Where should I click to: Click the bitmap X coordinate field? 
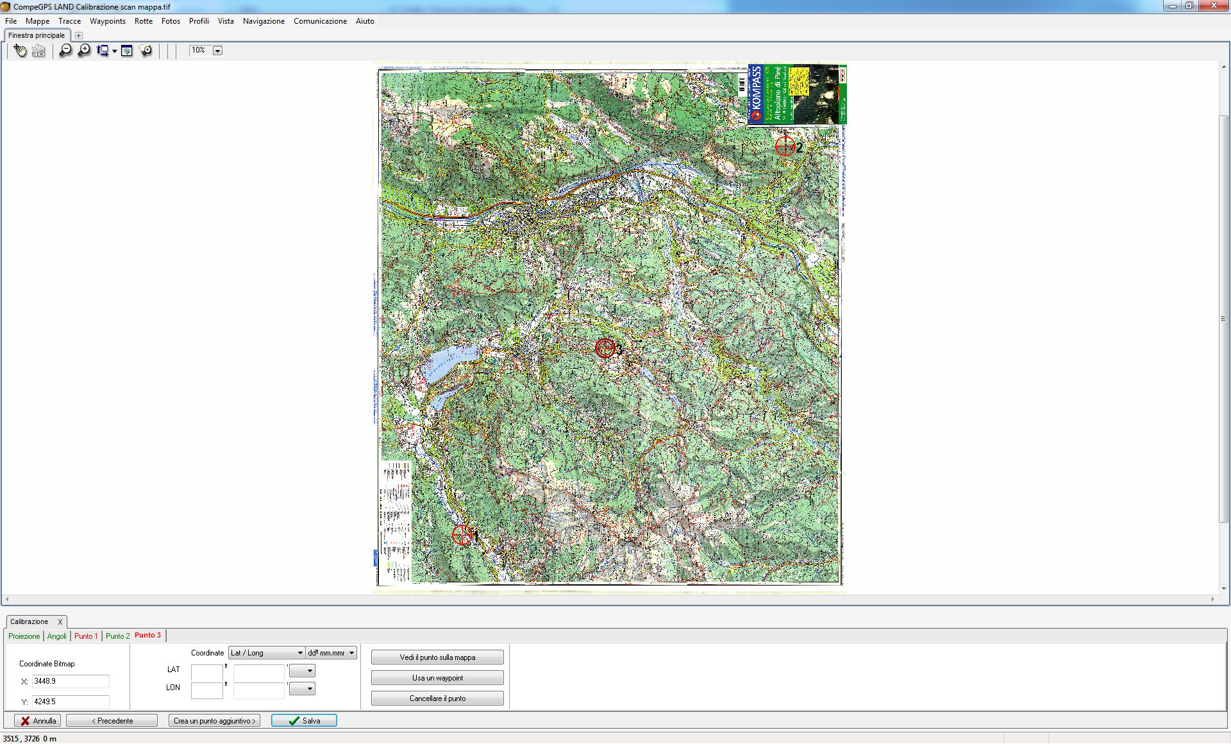tap(71, 681)
